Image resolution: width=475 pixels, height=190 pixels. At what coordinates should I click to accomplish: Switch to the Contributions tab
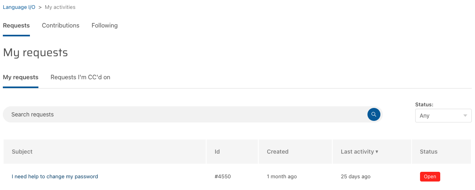point(61,25)
